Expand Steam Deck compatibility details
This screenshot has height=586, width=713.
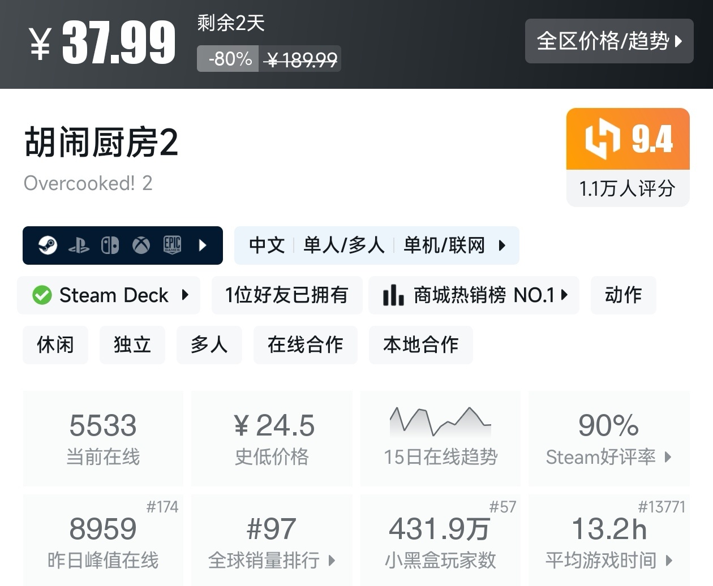click(185, 295)
